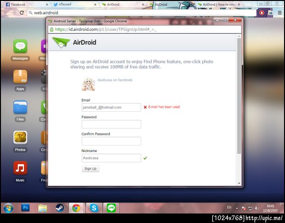This screenshot has width=285, height=223.
Task: Open the Messages app icon
Action: coord(20,46)
